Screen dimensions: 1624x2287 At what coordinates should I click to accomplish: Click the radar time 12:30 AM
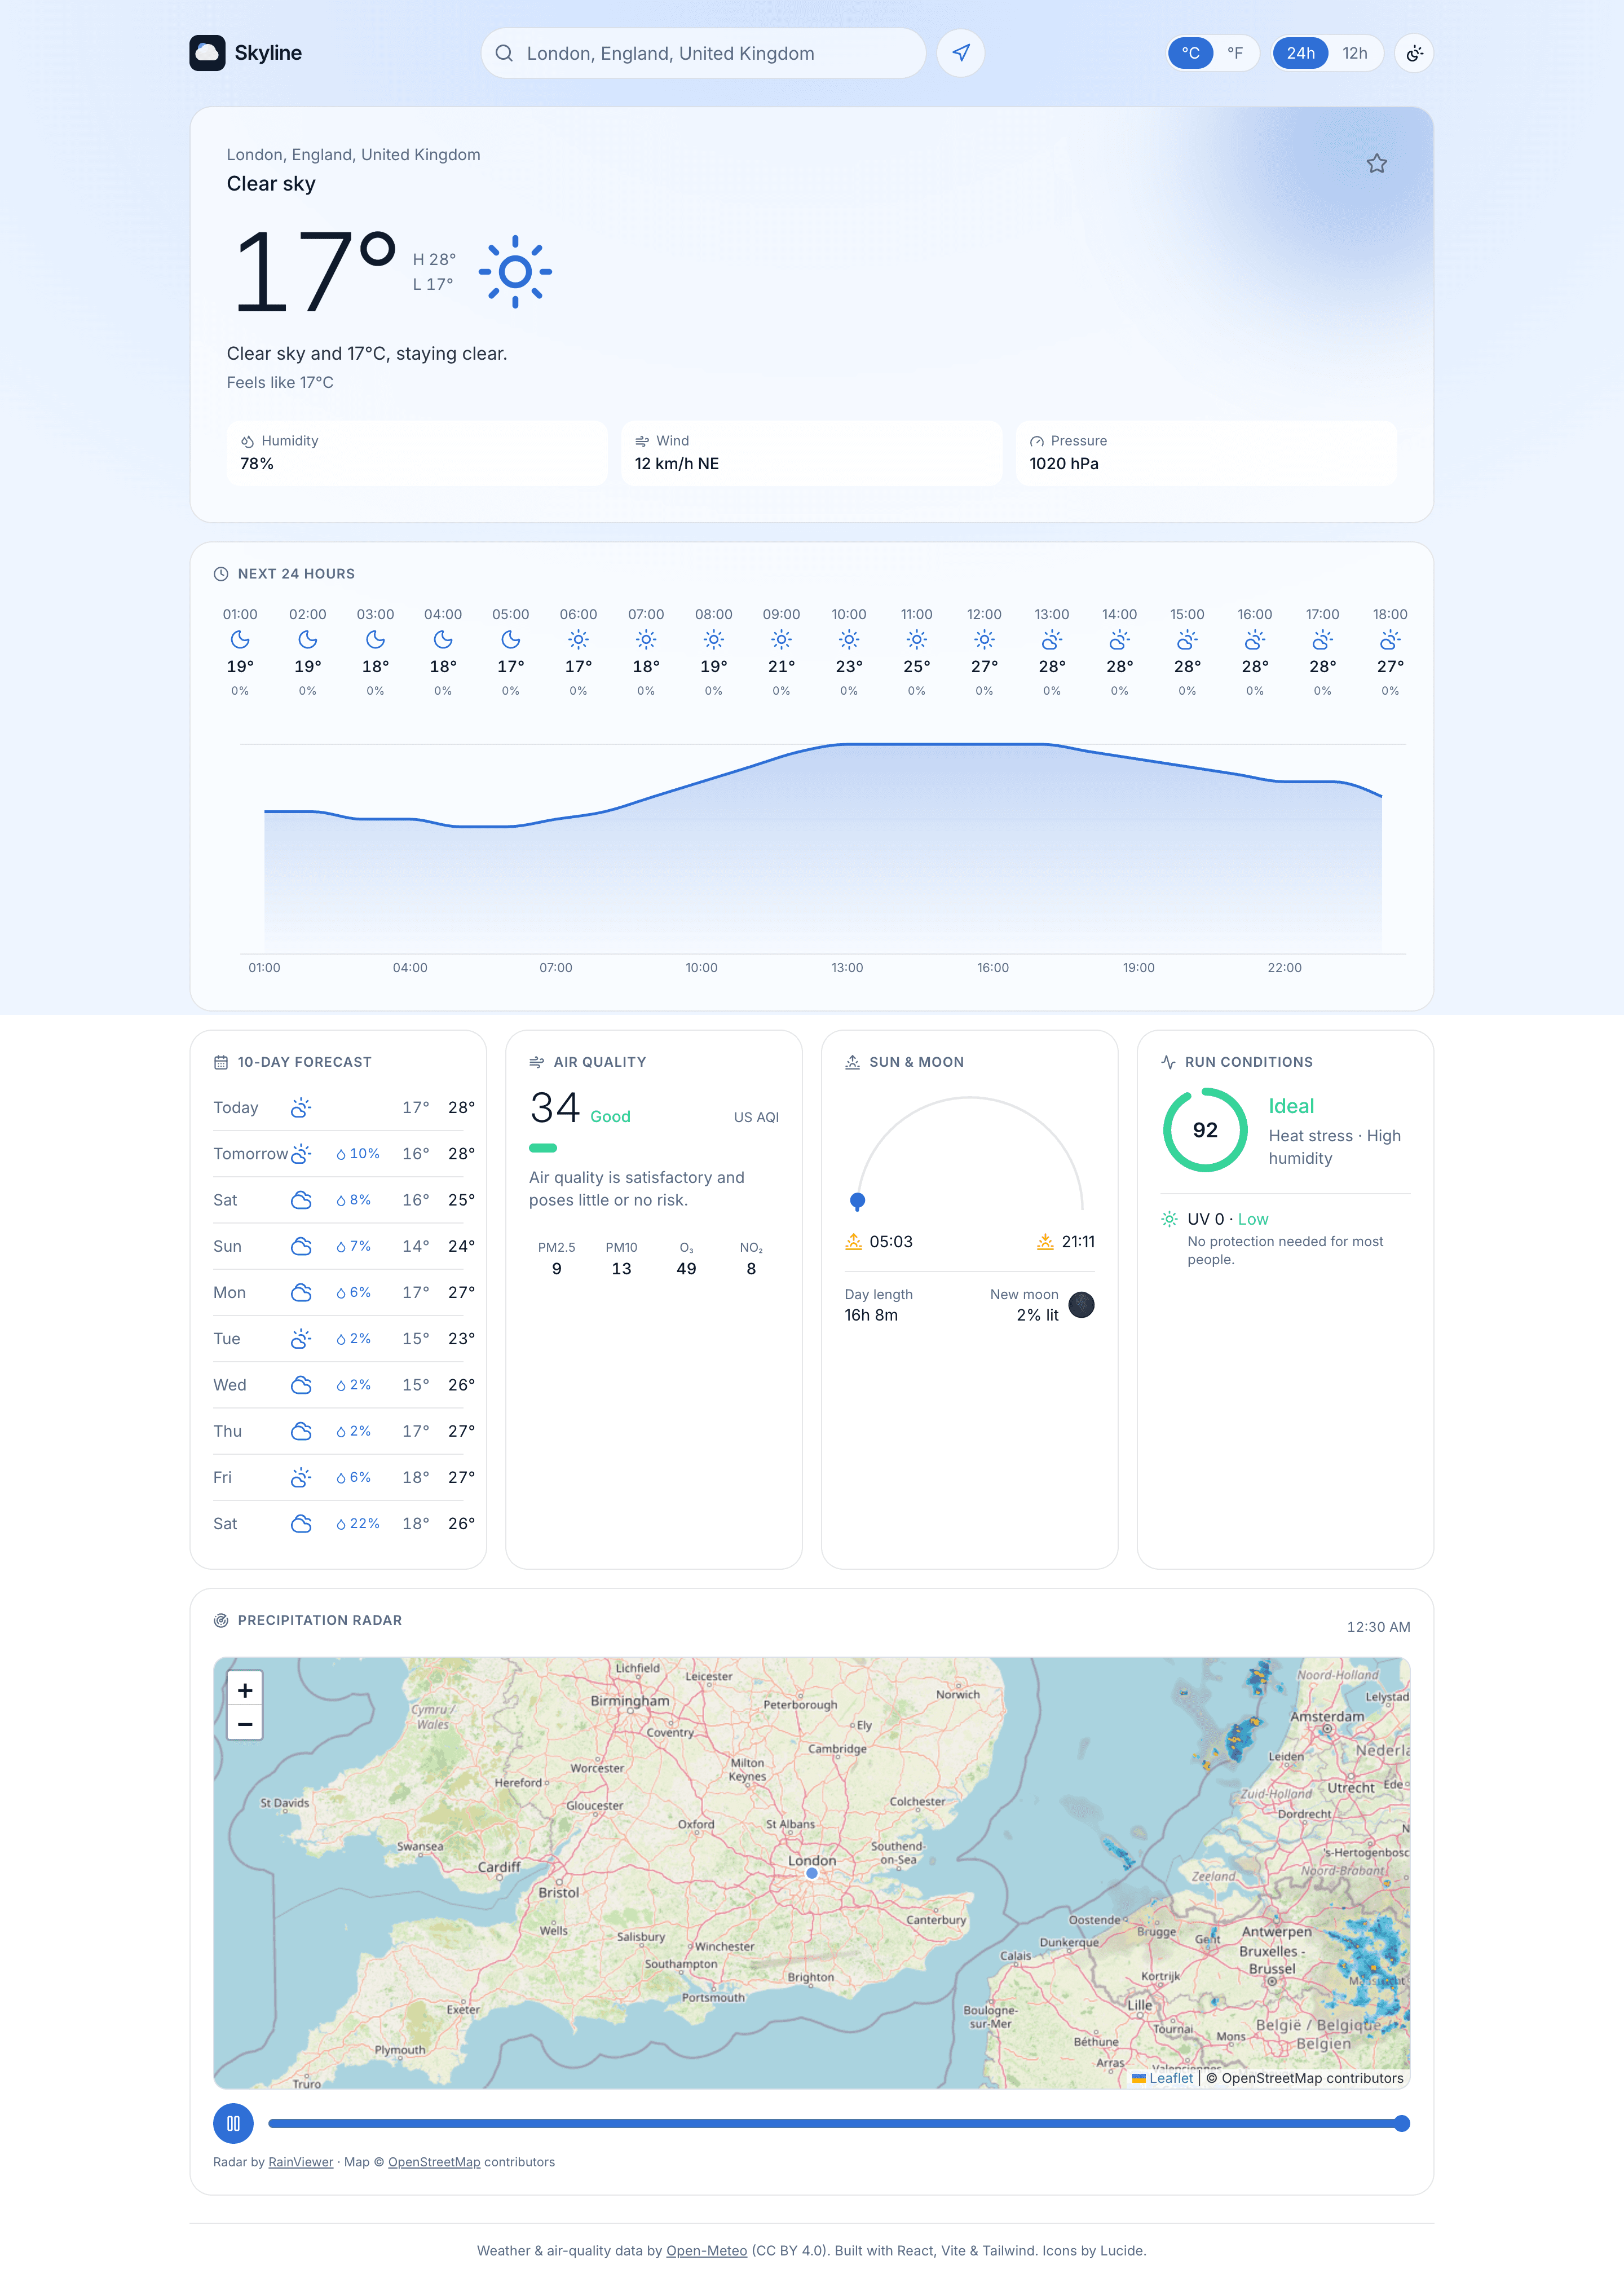point(1378,1627)
